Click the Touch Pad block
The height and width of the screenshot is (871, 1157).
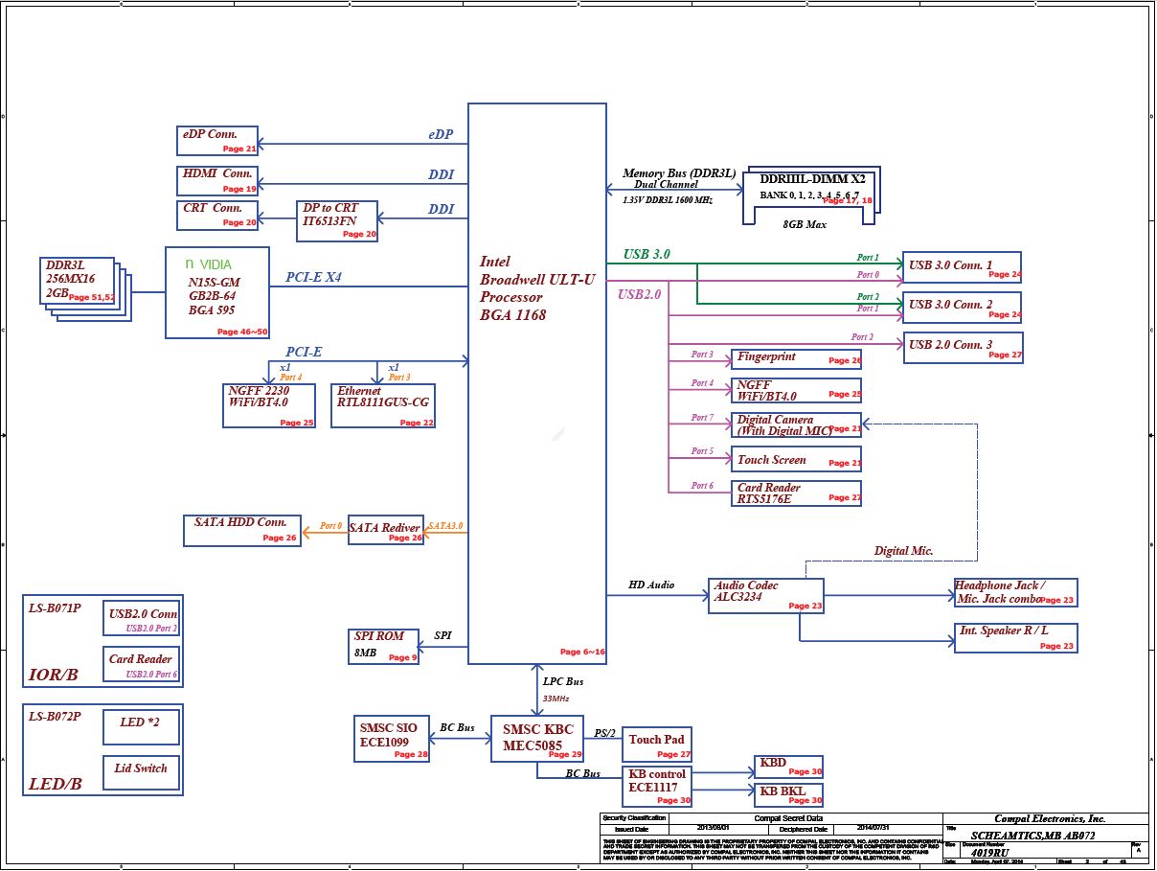(x=658, y=745)
